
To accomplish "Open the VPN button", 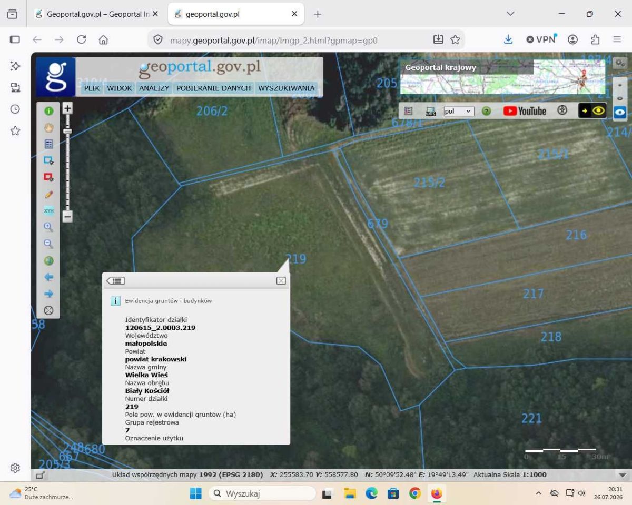I will point(541,39).
